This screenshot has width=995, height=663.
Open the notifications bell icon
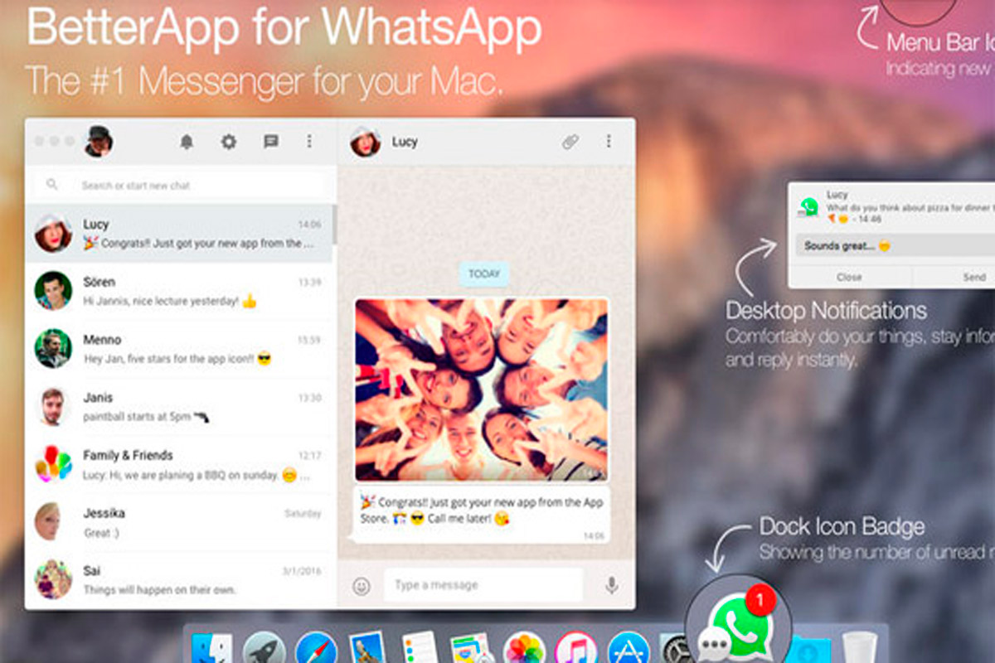[187, 142]
